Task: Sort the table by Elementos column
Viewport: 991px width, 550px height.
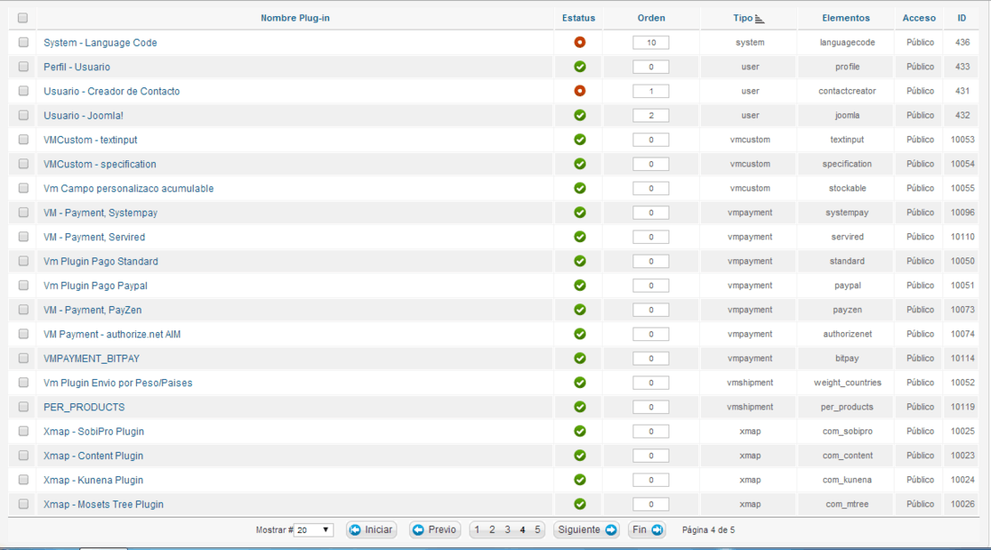Action: 846,18
